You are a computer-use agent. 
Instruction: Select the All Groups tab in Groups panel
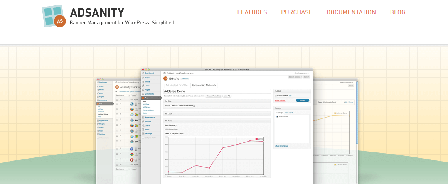coord(279,113)
